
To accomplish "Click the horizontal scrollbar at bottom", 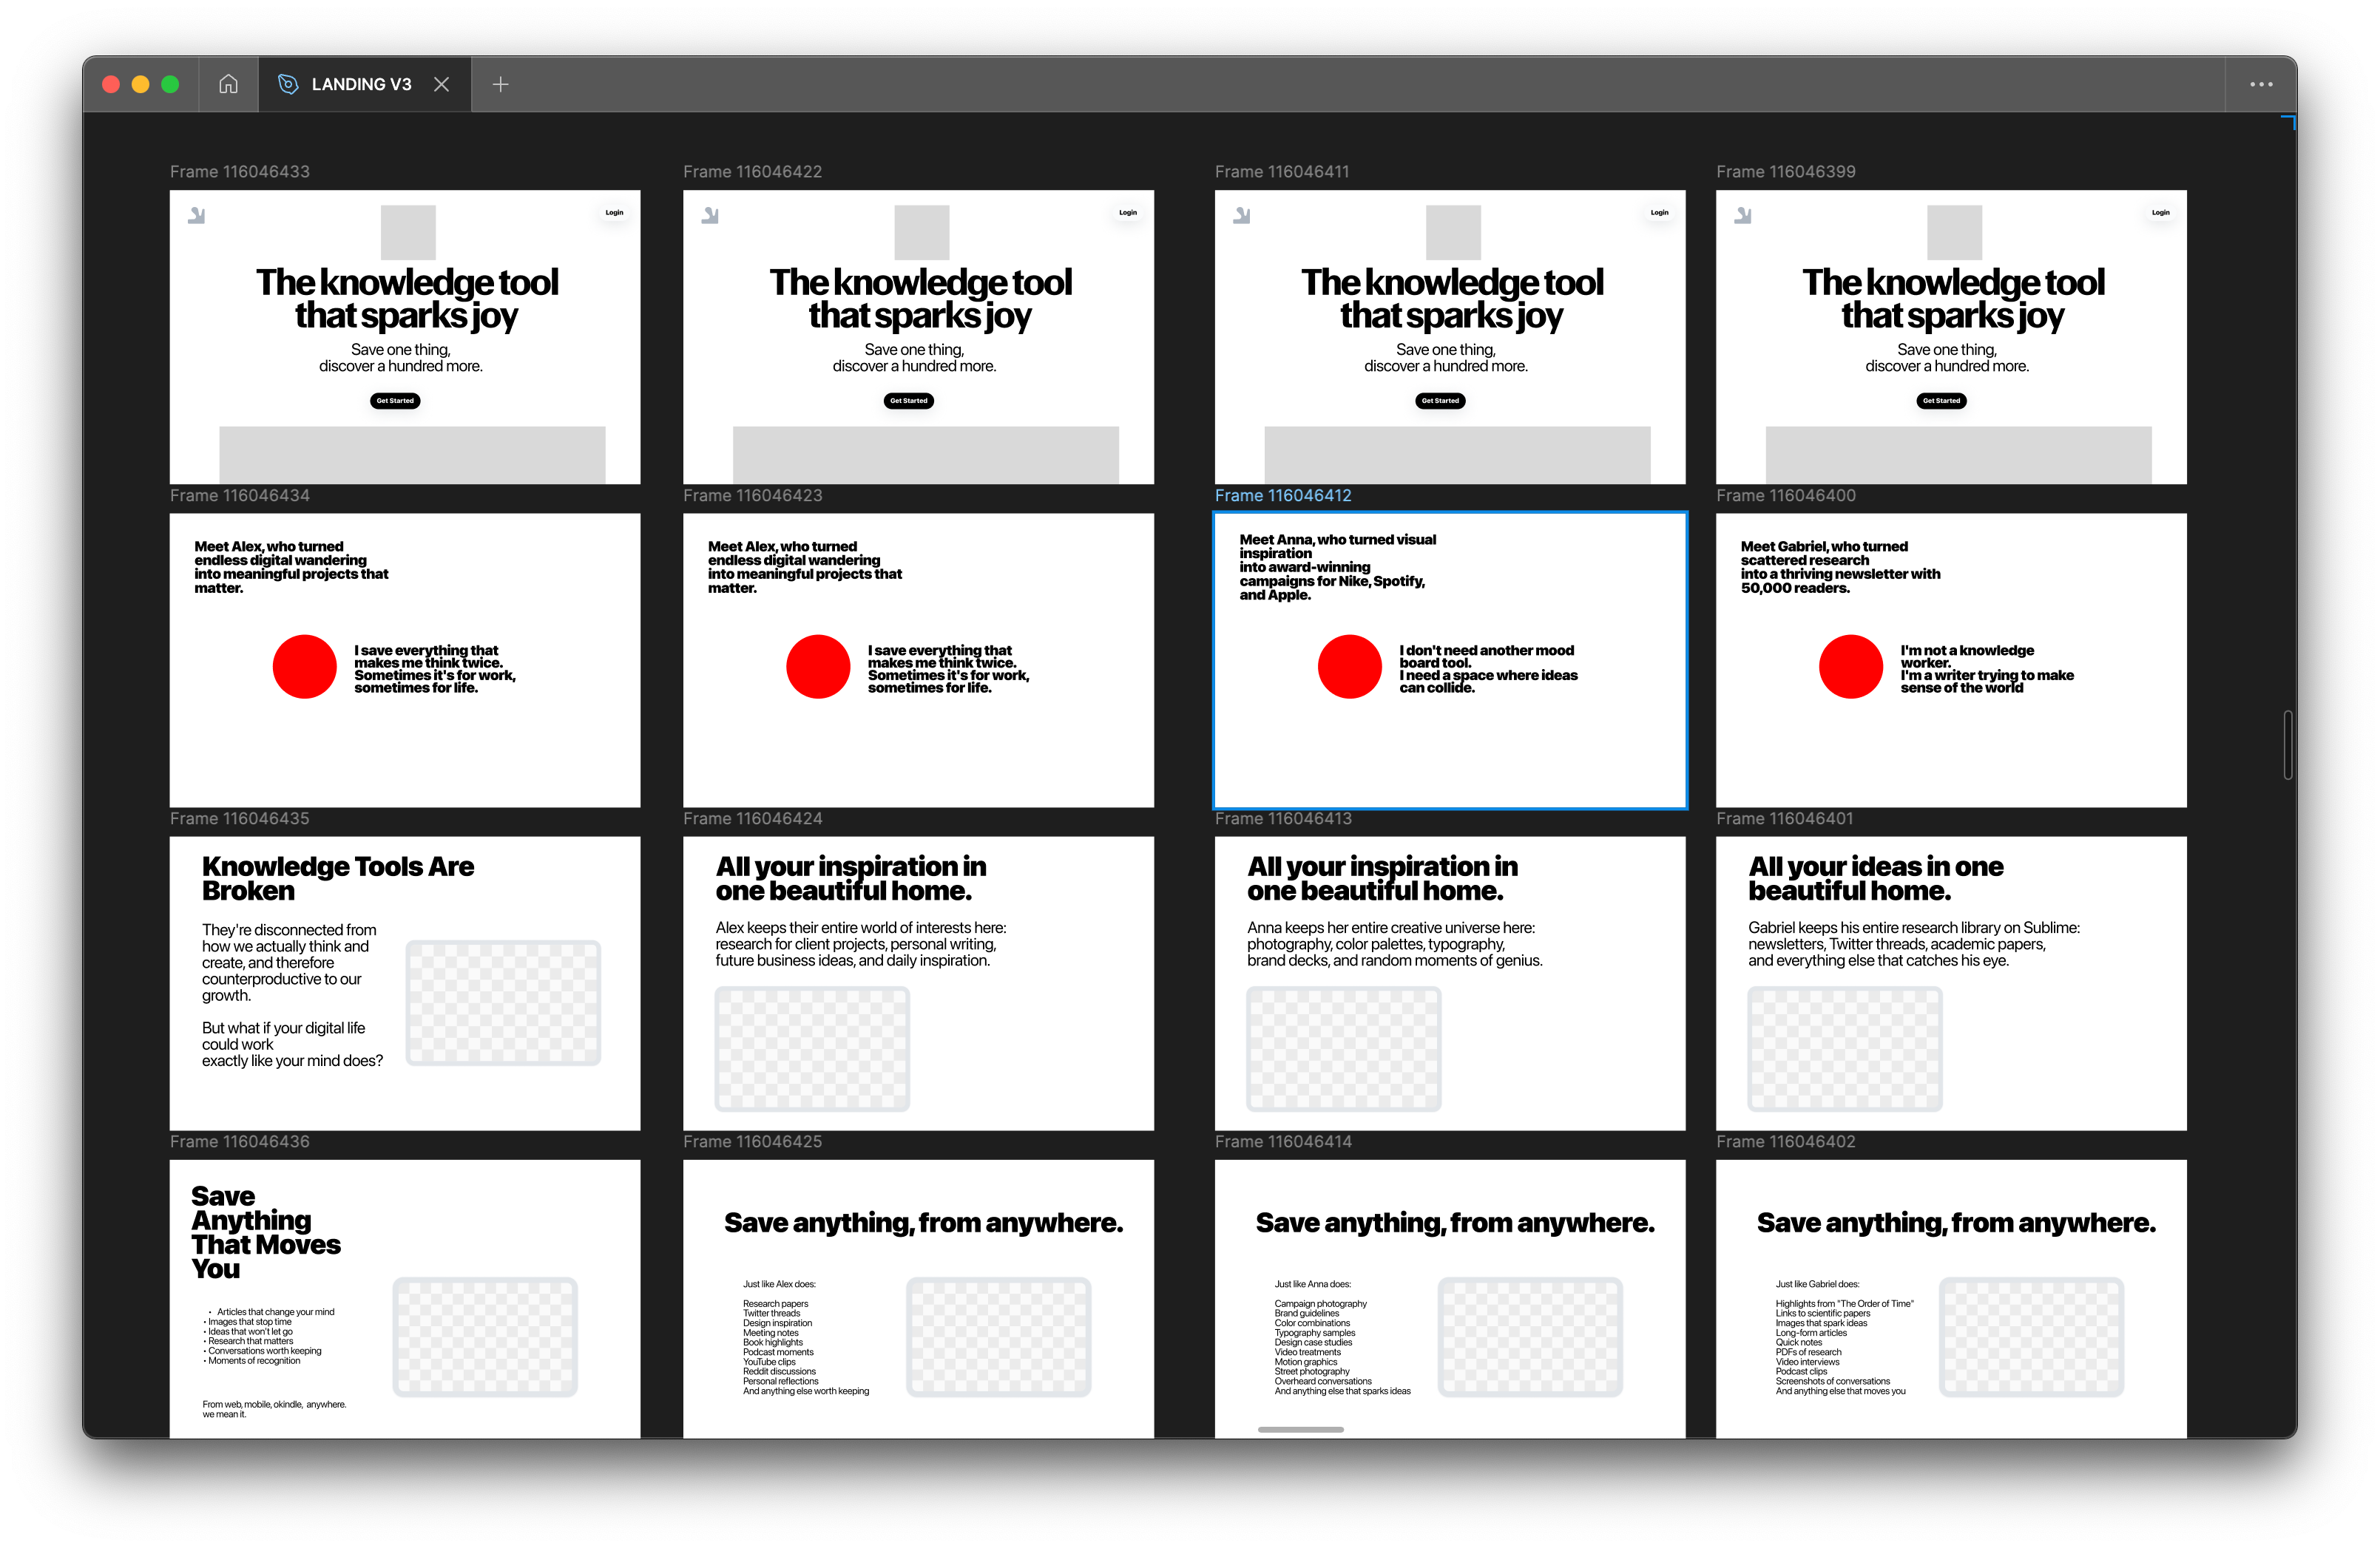I will pos(1300,1429).
